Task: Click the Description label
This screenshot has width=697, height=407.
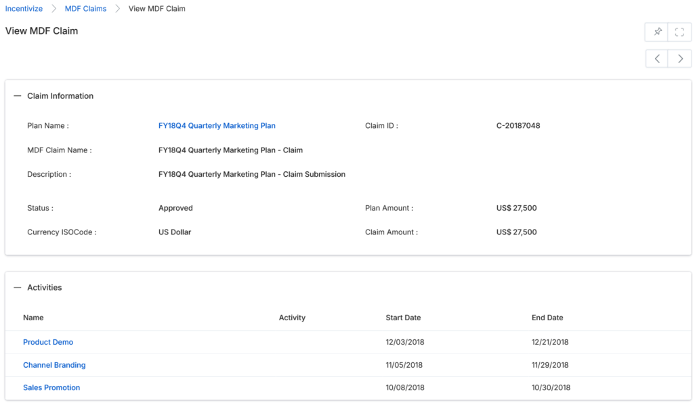Action: click(49, 174)
